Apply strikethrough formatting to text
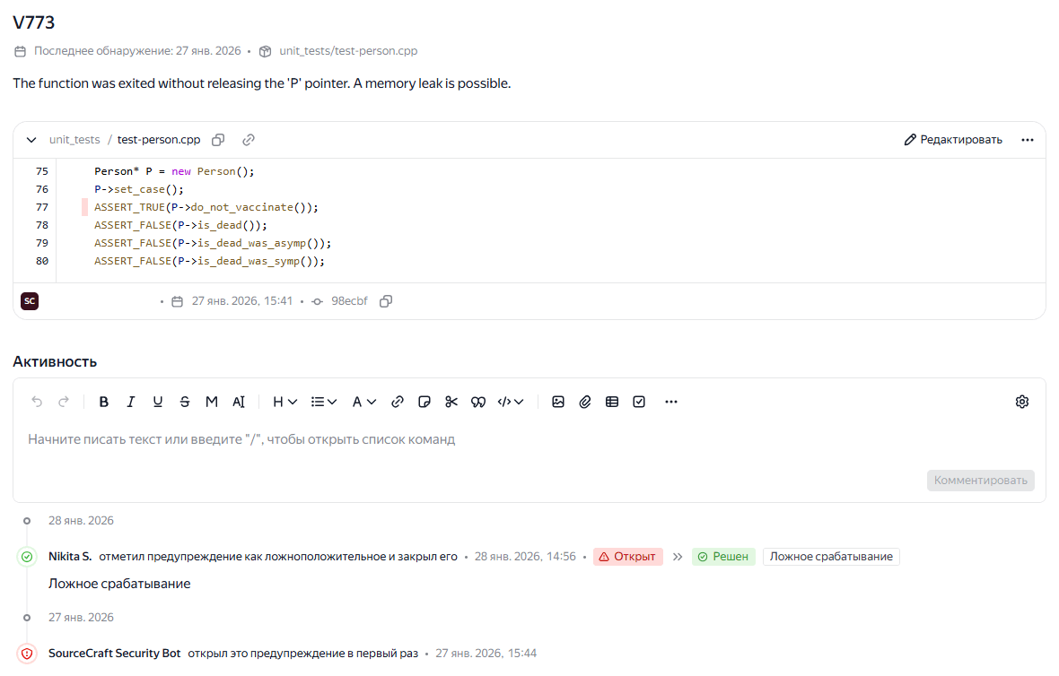The image size is (1059, 676). pyautogui.click(x=185, y=402)
